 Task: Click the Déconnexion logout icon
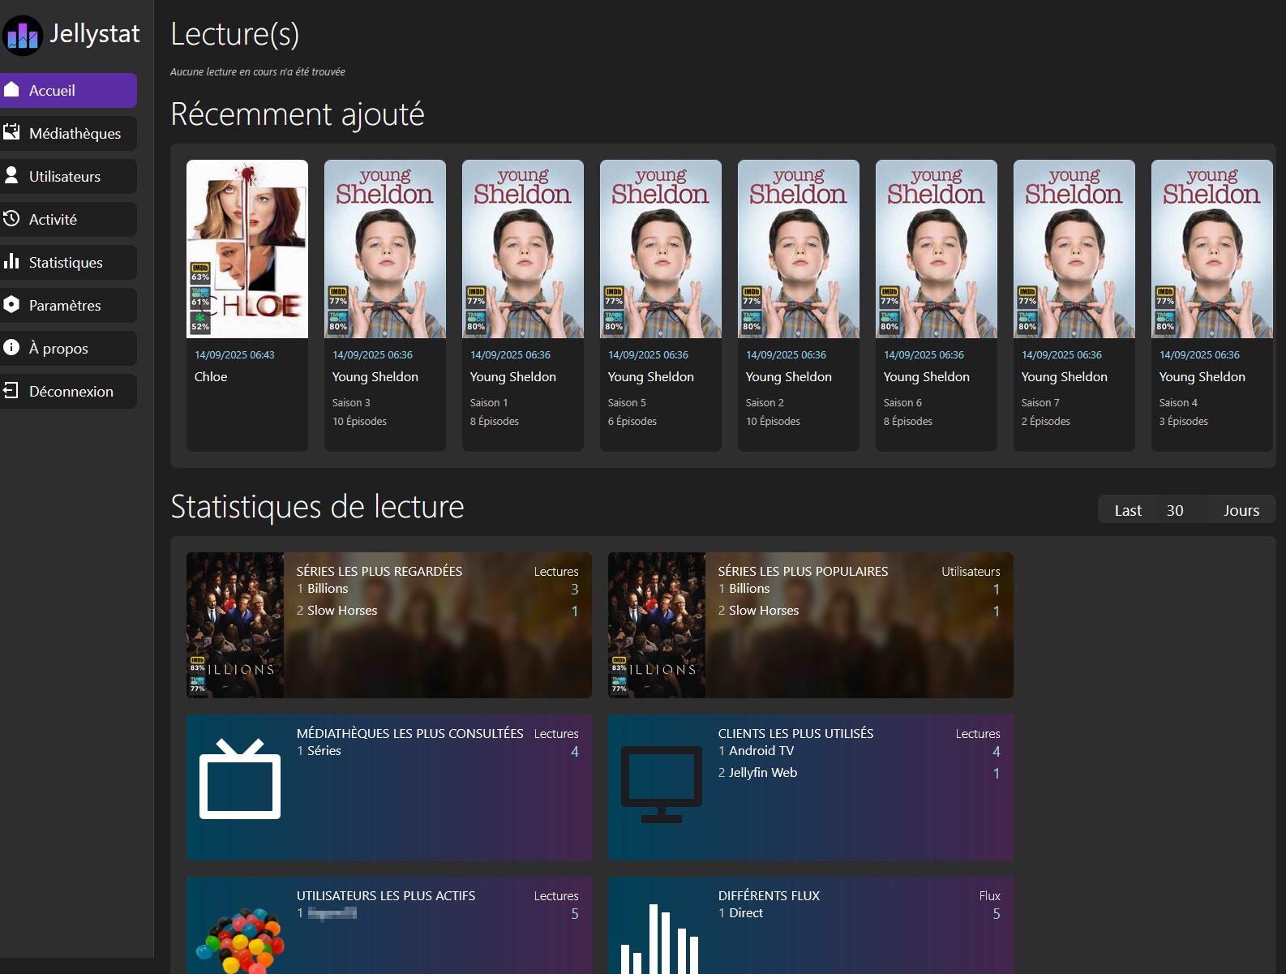(x=11, y=390)
